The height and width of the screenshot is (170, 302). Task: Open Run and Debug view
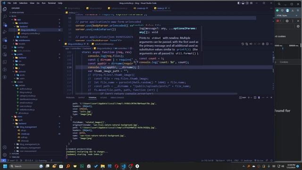(x=5, y=32)
